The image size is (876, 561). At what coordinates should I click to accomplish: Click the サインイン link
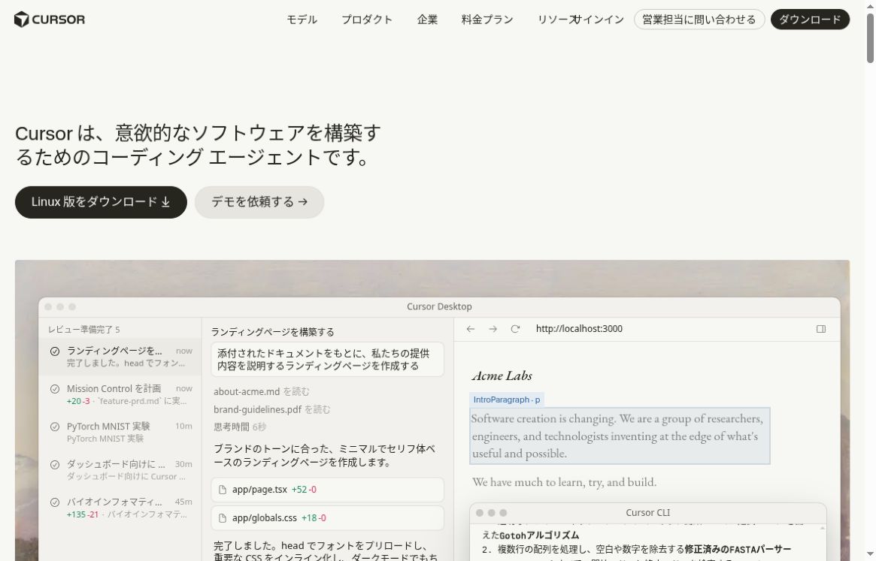pos(601,20)
